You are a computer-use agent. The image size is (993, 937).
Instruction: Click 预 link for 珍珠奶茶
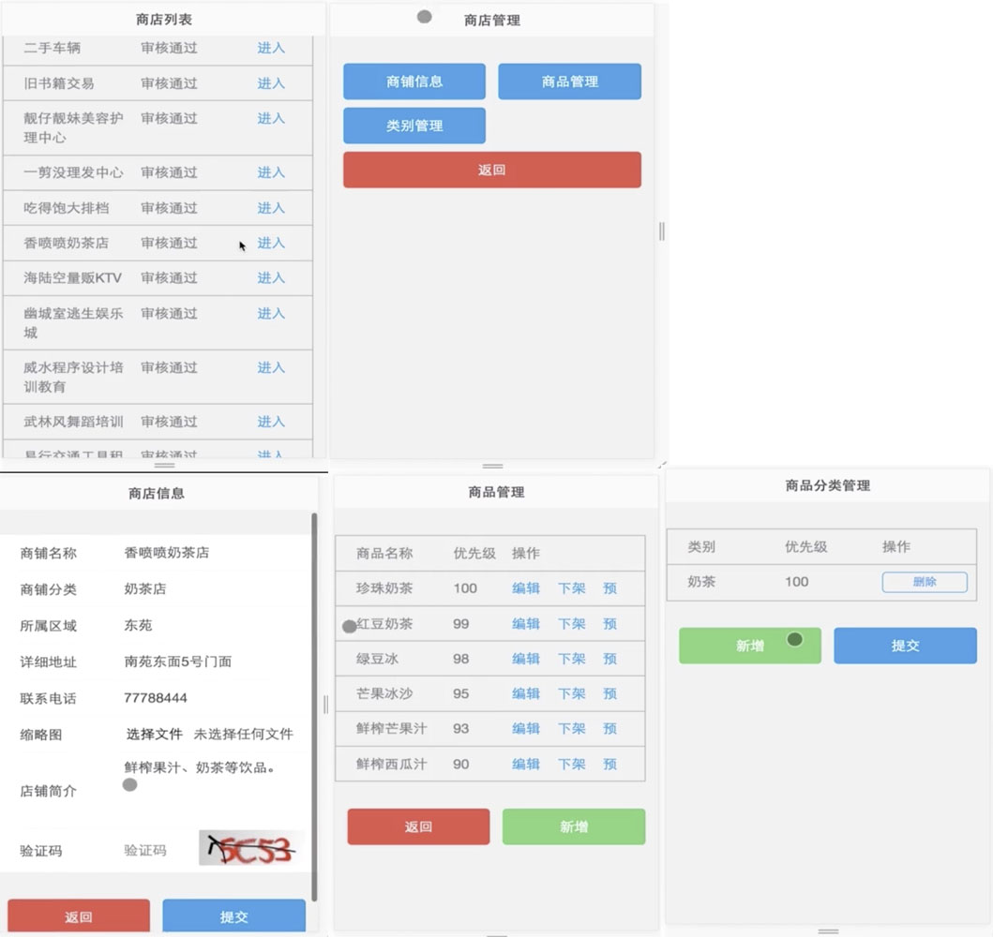tap(609, 588)
